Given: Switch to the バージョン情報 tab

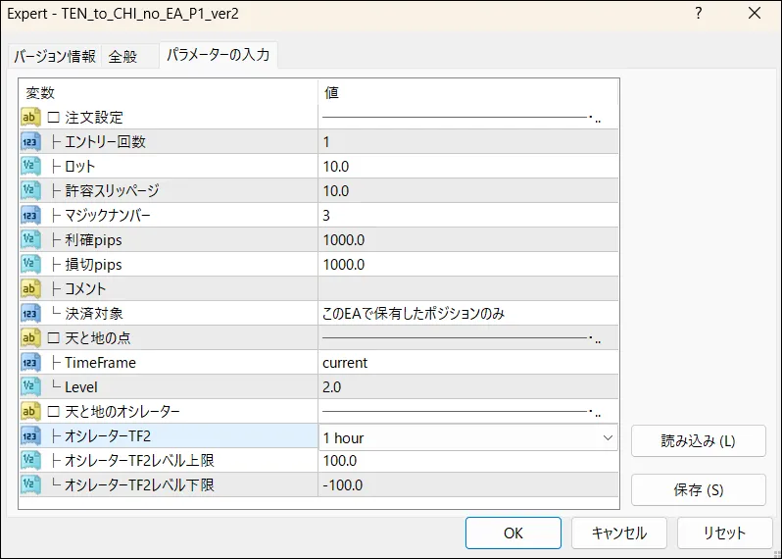Looking at the screenshot, I should pyautogui.click(x=55, y=57).
